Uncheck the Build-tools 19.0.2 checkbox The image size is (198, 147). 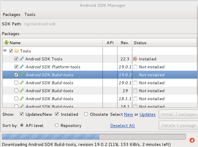pyautogui.click(x=16, y=75)
